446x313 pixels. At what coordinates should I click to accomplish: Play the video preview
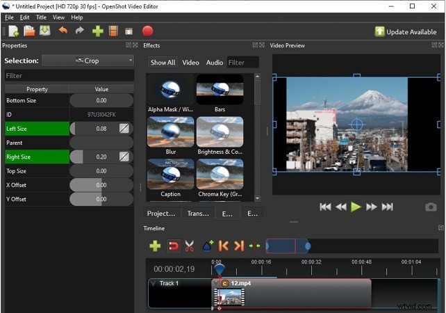tap(356, 207)
